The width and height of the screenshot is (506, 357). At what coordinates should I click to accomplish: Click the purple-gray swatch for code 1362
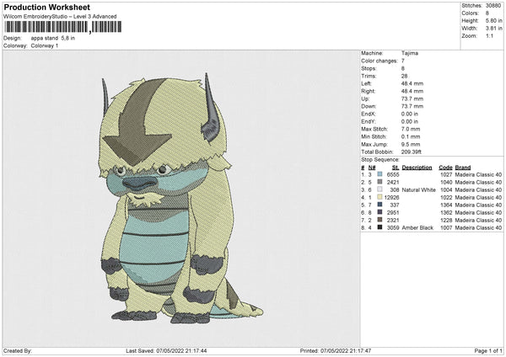pos(379,212)
